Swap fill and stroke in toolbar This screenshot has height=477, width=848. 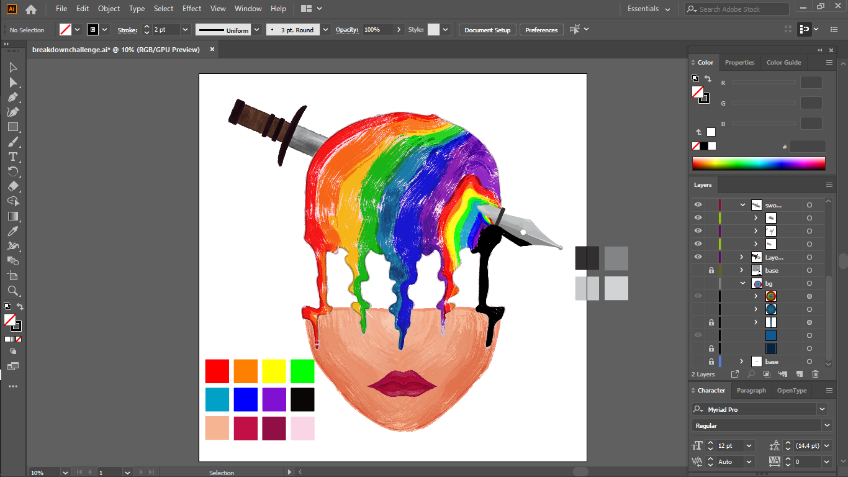coord(19,307)
